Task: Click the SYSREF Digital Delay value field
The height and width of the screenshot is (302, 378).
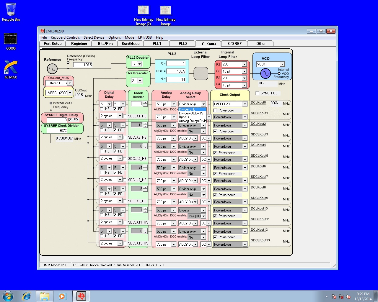Action: point(57,120)
